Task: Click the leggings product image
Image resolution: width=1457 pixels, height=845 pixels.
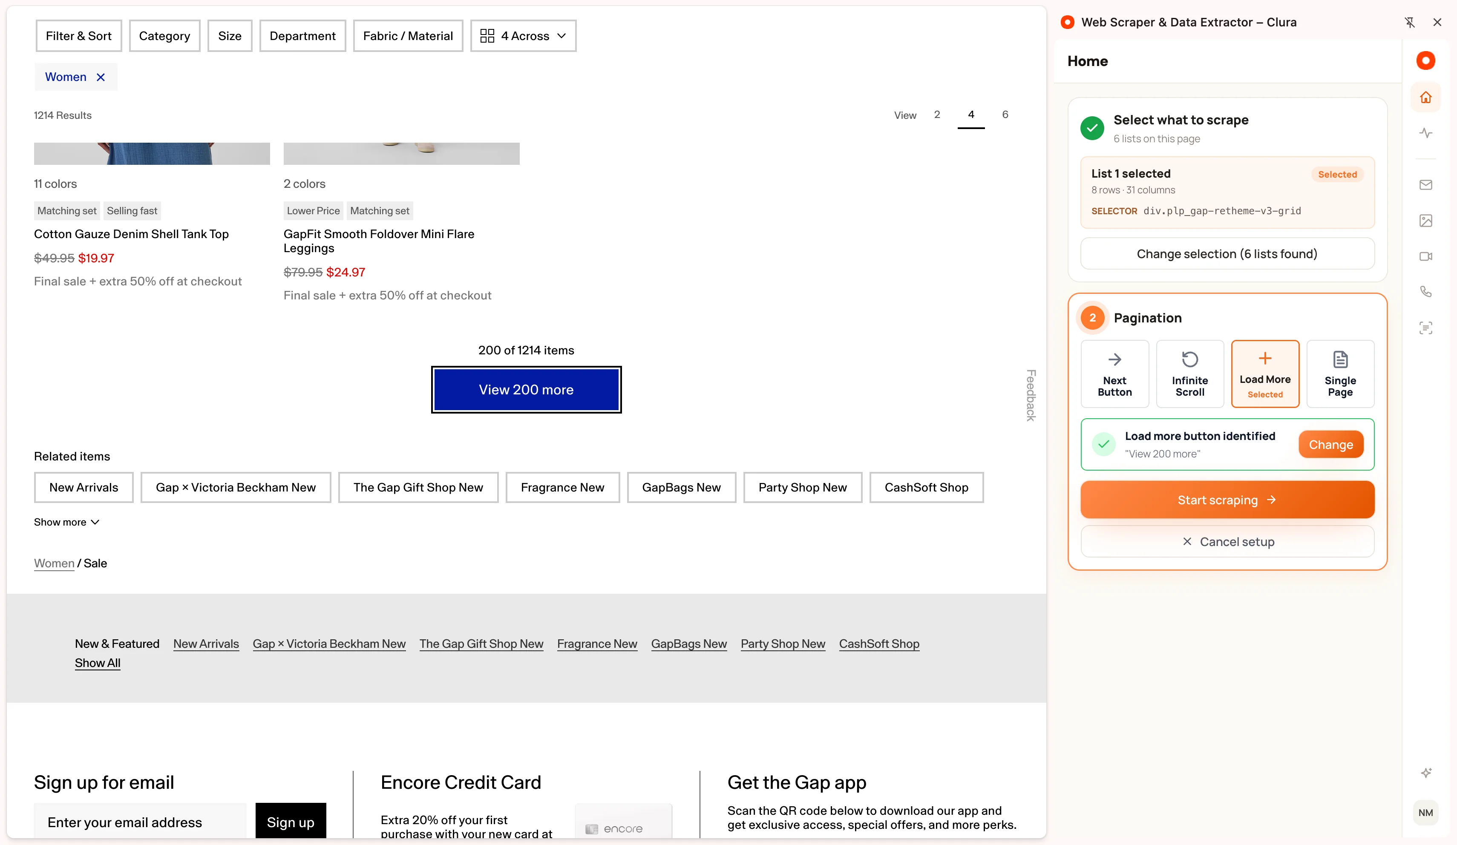Action: coord(401,153)
